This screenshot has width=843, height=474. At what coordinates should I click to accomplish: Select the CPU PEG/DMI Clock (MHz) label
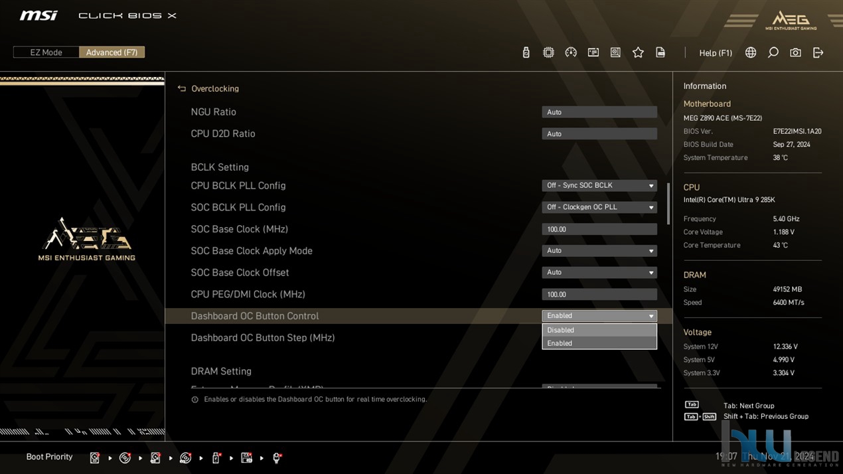point(248,294)
